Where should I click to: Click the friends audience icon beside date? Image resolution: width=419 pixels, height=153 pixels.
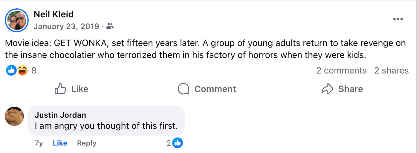pos(110,26)
